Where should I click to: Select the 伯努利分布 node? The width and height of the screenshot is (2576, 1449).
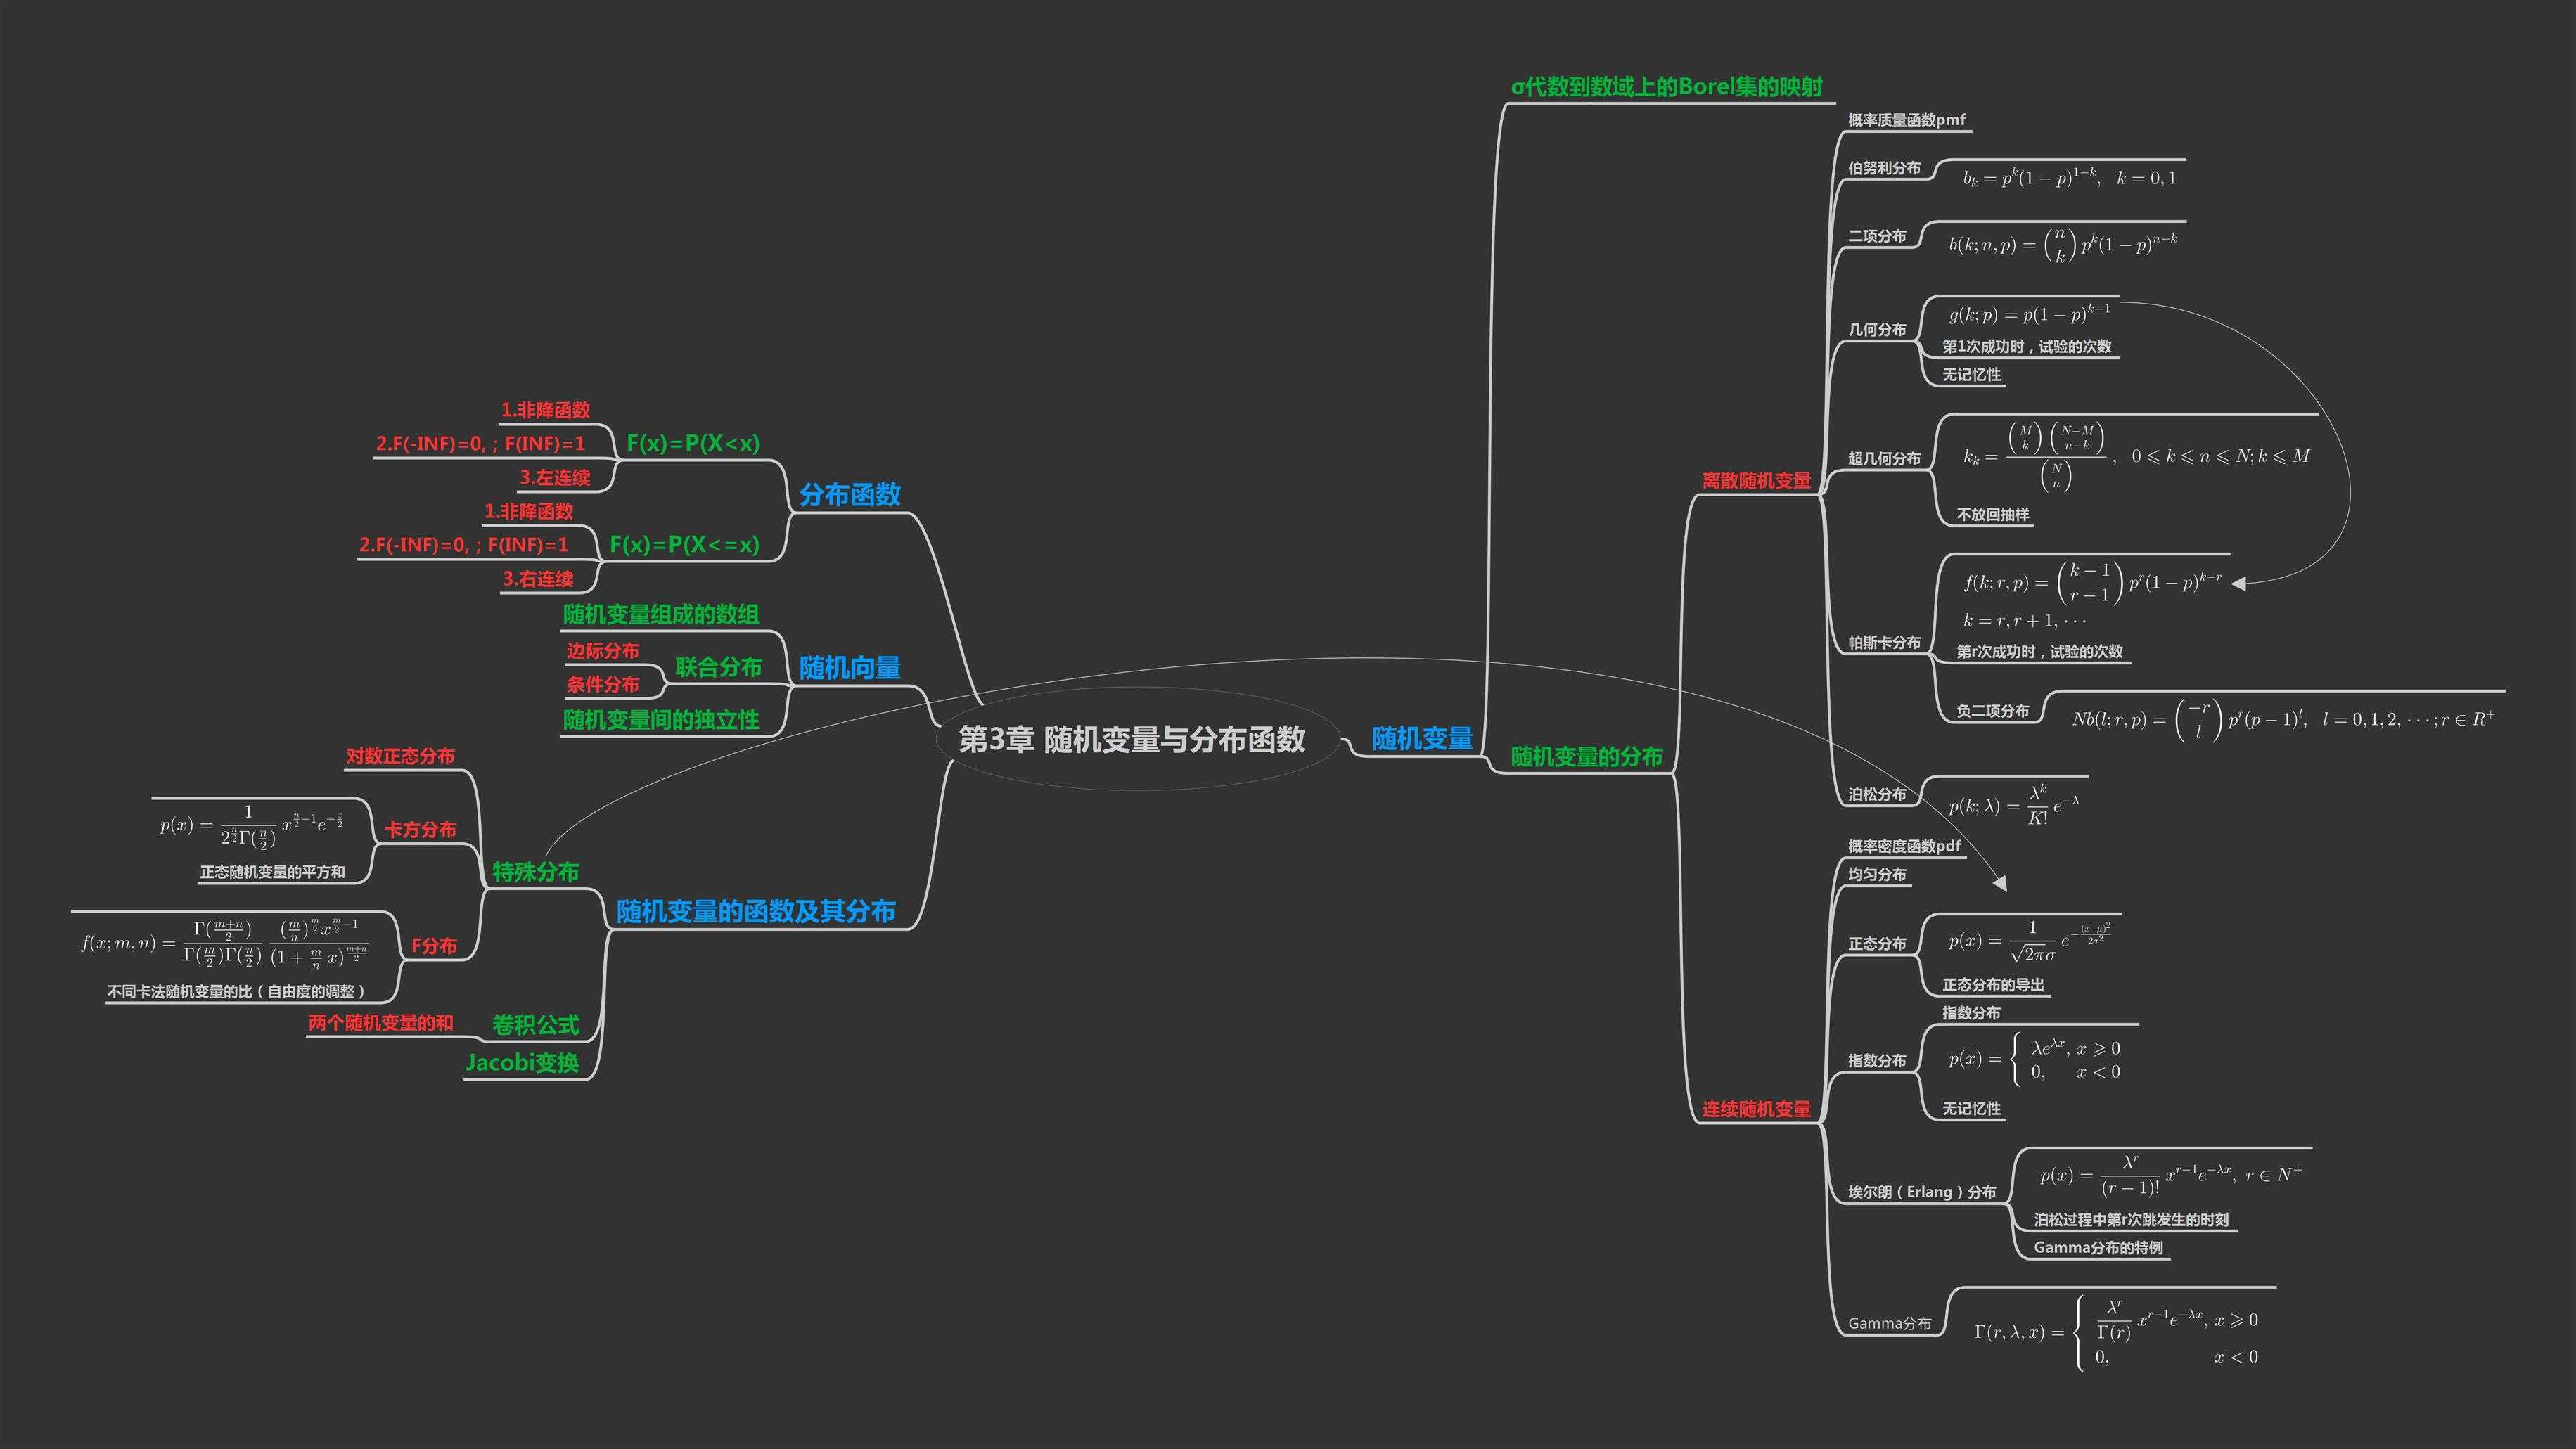coord(1884,168)
